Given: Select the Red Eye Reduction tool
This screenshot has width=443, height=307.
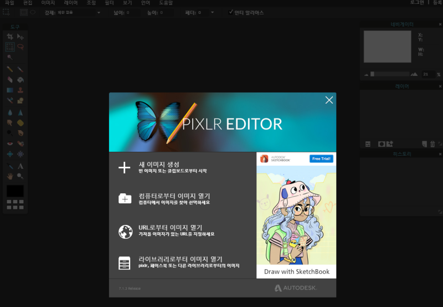Looking at the screenshot, I should [10, 144].
